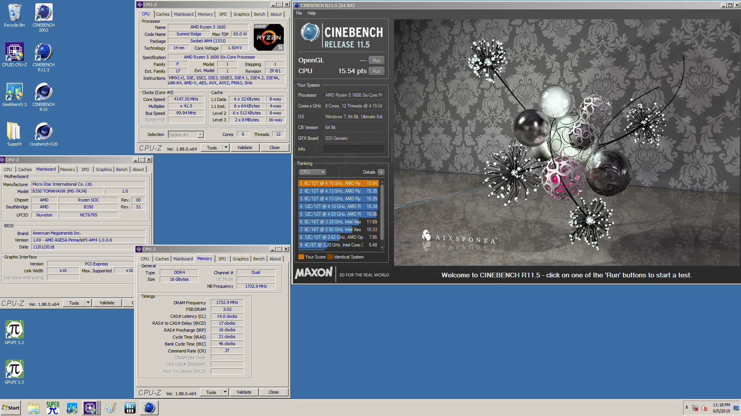Open Windows Explorer from the taskbar
Viewport: 741px width, 416px height.
34,408
